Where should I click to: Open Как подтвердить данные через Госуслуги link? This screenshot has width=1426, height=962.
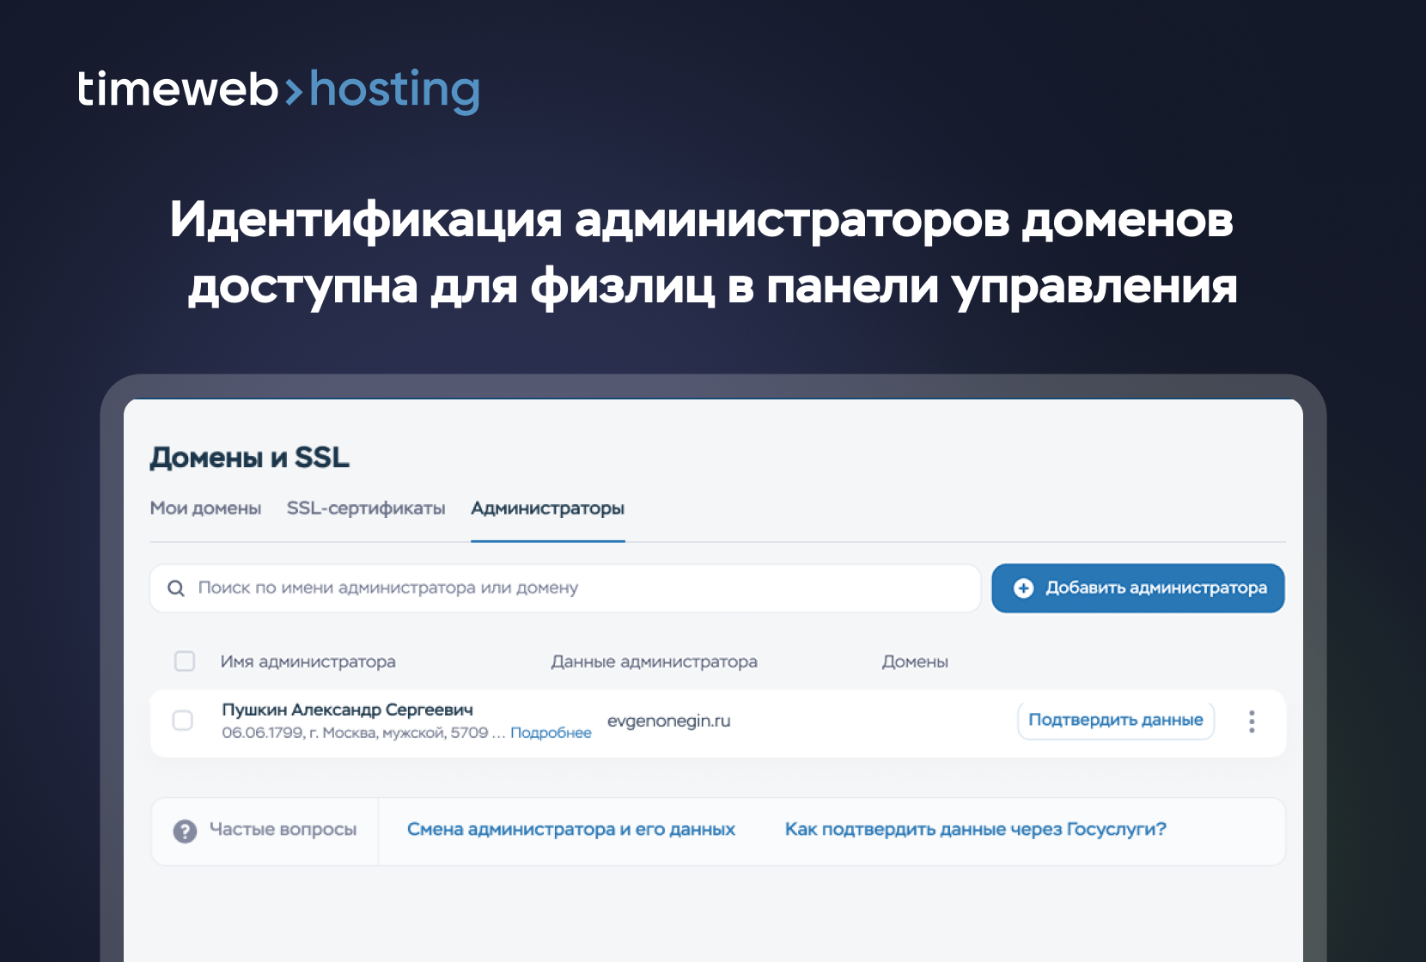tap(976, 830)
